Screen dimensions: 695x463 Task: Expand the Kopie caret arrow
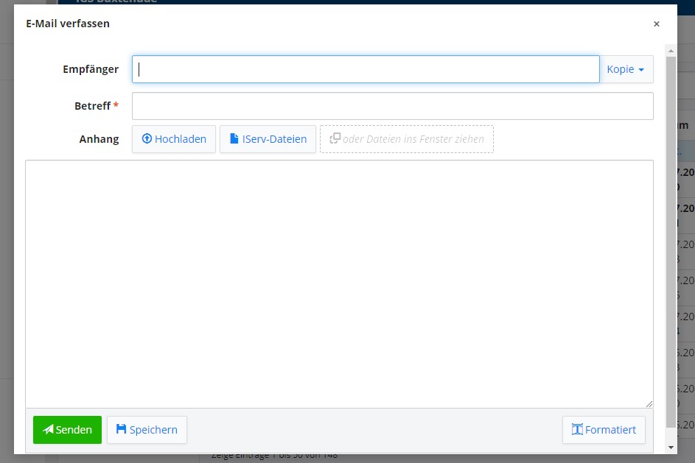643,68
